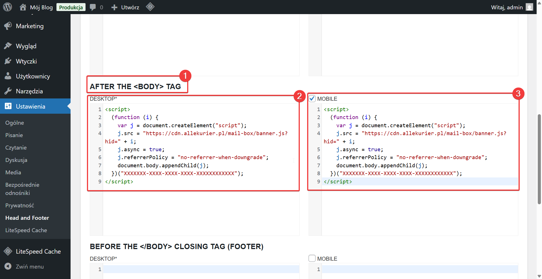Click the Wygląd paintbrush icon
This screenshot has width=542, height=279.
coord(8,46)
